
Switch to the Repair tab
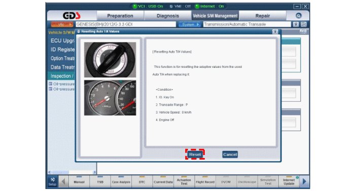point(263,16)
